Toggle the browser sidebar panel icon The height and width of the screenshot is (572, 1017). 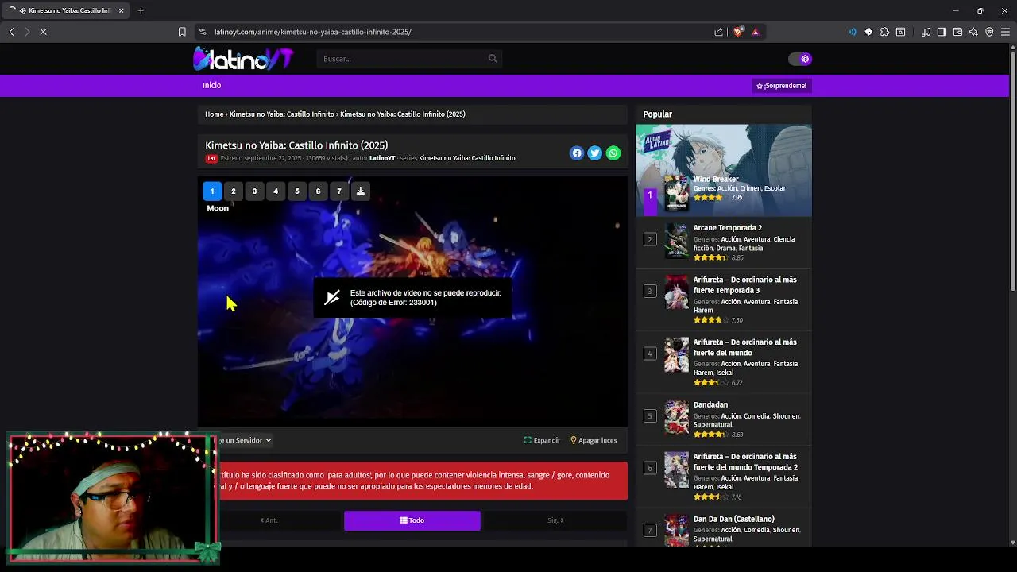[942, 32]
